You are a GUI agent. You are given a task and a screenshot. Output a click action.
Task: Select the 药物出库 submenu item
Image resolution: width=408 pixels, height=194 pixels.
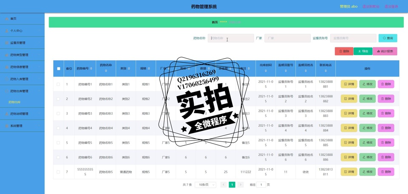(x=14, y=102)
